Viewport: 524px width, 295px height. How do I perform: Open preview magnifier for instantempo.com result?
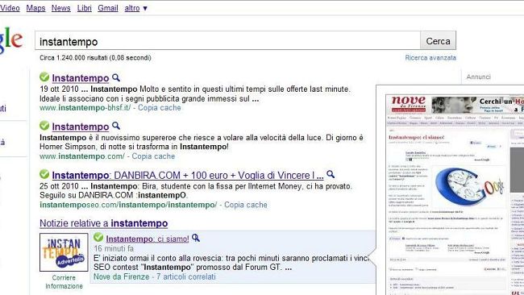pos(116,126)
